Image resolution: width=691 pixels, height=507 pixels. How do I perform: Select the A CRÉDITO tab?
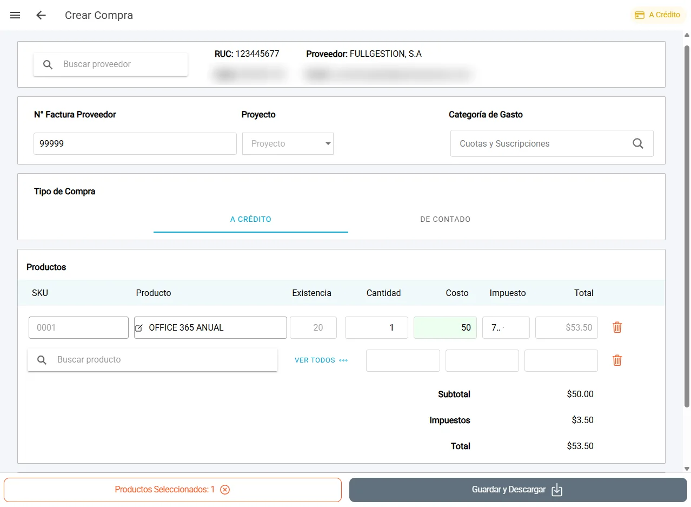[251, 219]
